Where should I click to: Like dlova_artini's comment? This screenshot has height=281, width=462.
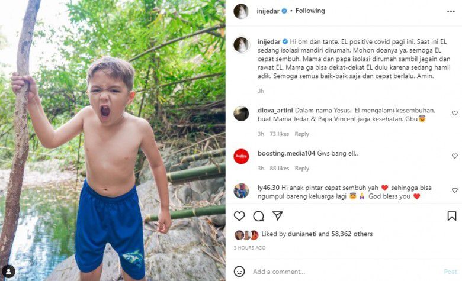point(455,113)
